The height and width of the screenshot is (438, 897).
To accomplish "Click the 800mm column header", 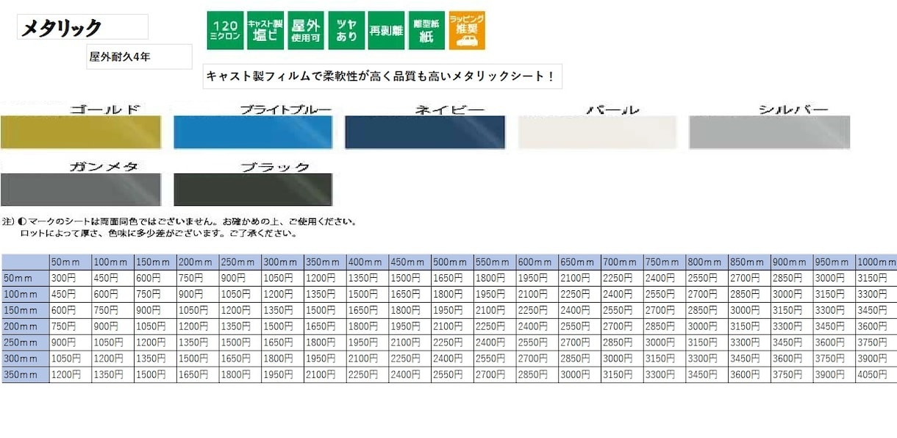I will [x=707, y=262].
